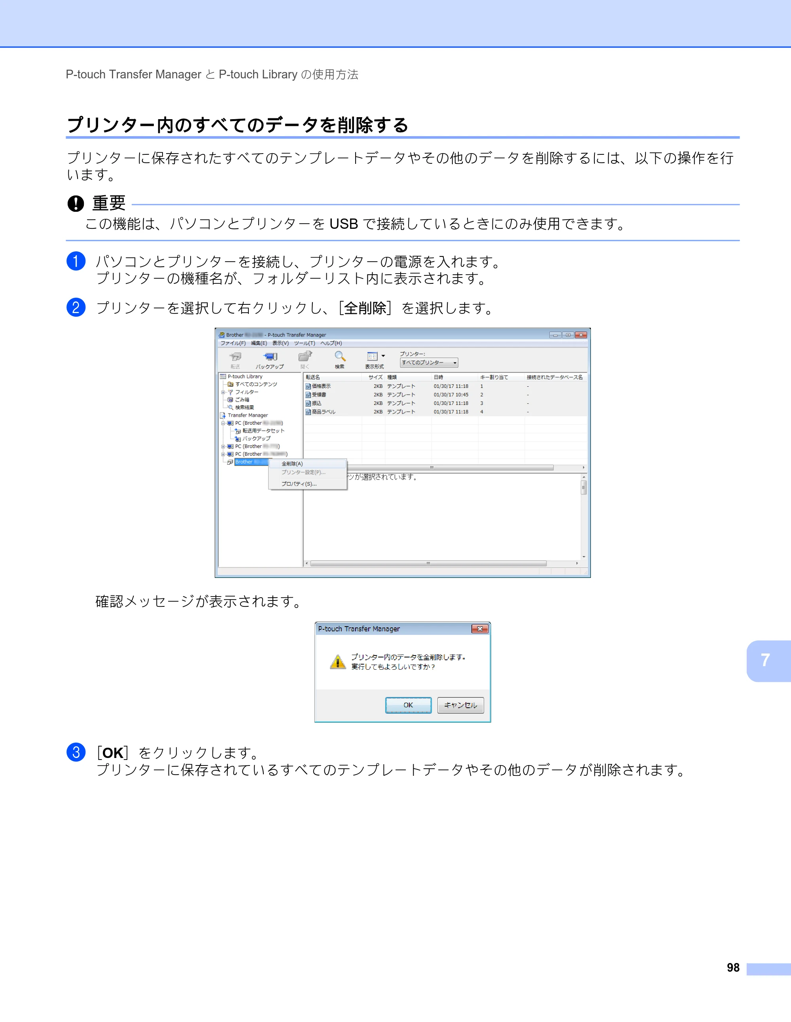
Task: Choose 全削除(A) from the context menu
Action: pos(307,464)
